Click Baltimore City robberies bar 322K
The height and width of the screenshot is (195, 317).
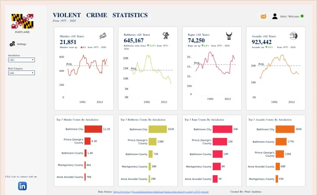point(158,129)
